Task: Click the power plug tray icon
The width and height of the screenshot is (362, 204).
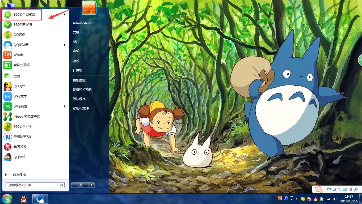Action: (x=322, y=199)
